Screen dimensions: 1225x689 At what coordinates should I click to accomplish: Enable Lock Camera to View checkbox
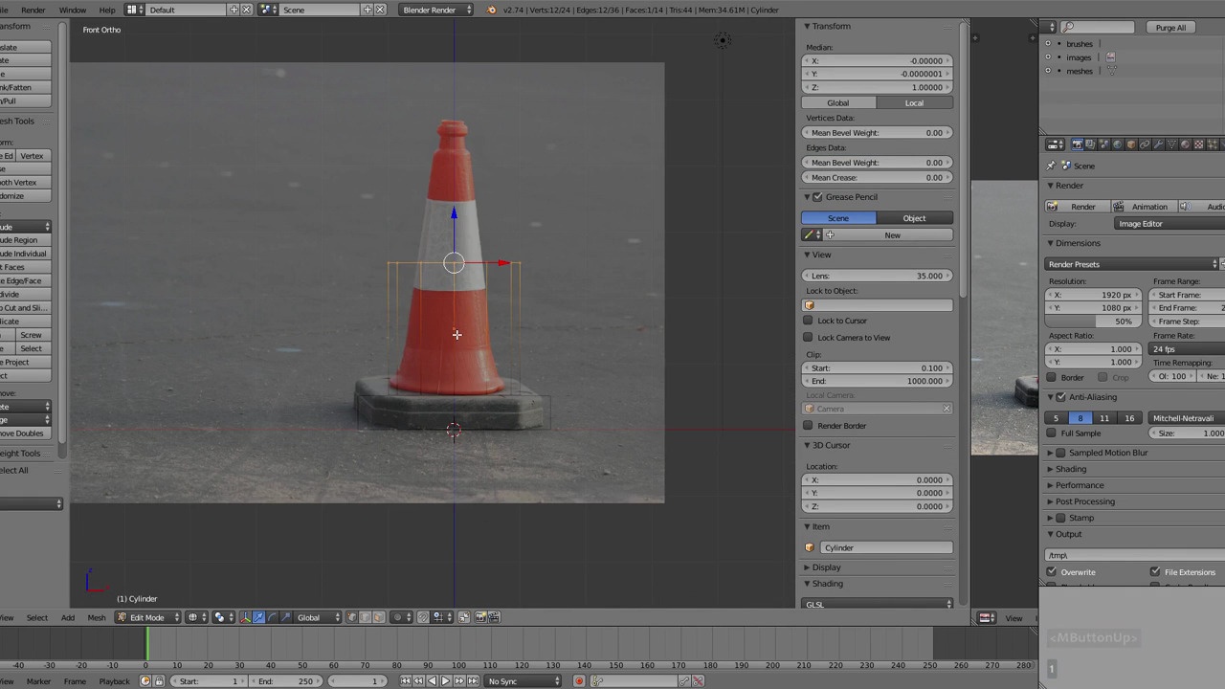click(809, 338)
